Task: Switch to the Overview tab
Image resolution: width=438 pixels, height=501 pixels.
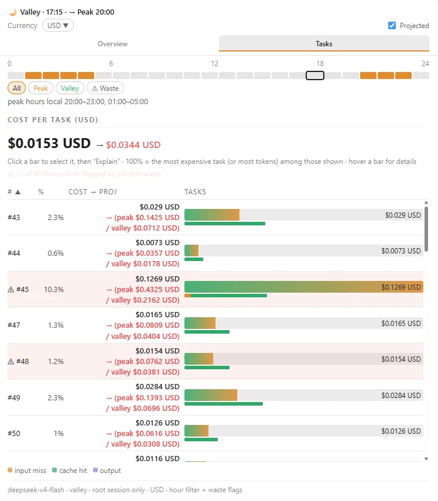Action: coord(112,44)
